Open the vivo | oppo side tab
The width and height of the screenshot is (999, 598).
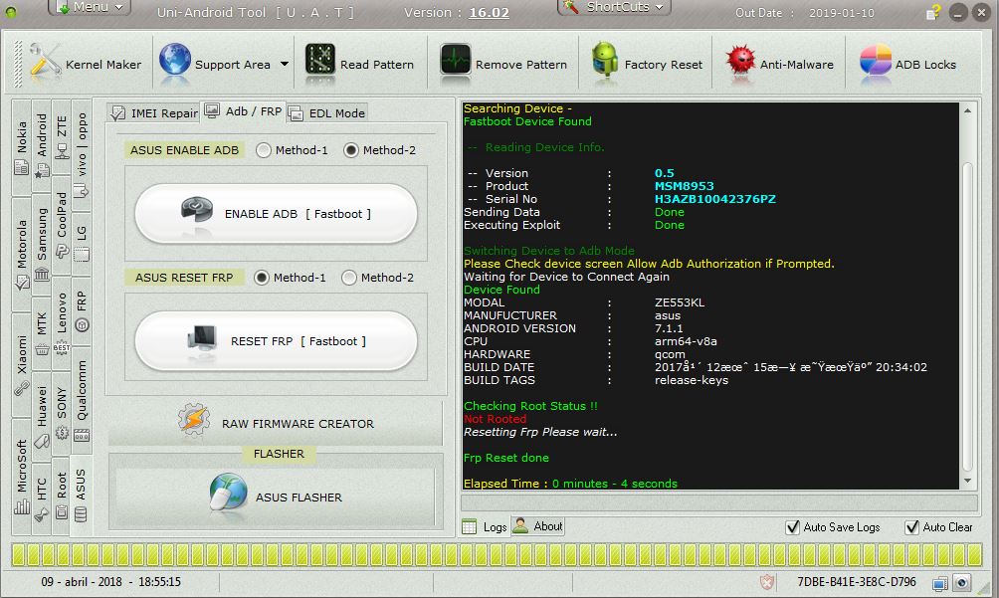[81, 155]
